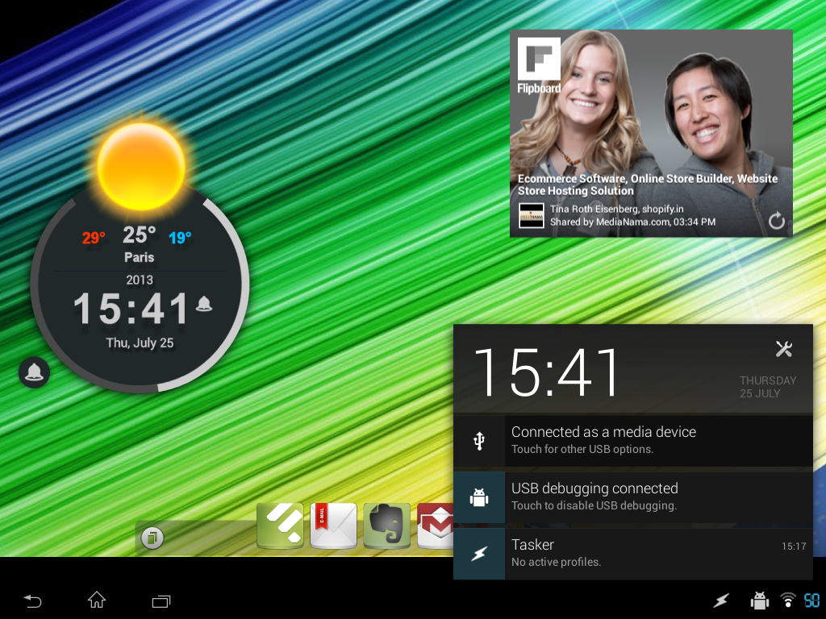Tap 'Tina Roth Eisenberg, shopify.in' source
Viewport: 826px width, 619px height.
617,209
